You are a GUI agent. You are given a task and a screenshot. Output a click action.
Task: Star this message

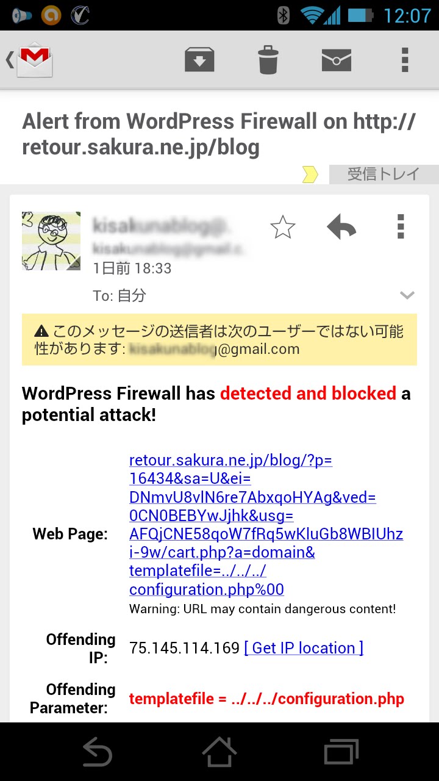coord(282,228)
